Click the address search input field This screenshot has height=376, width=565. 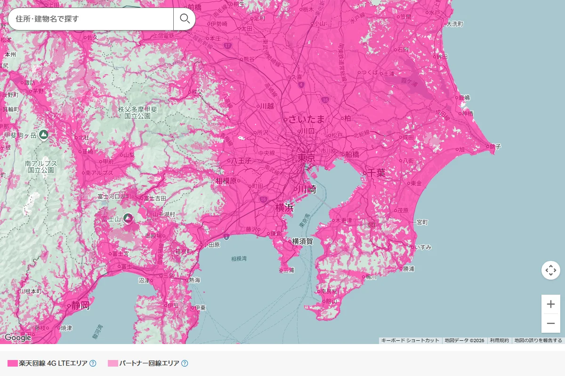click(x=90, y=19)
